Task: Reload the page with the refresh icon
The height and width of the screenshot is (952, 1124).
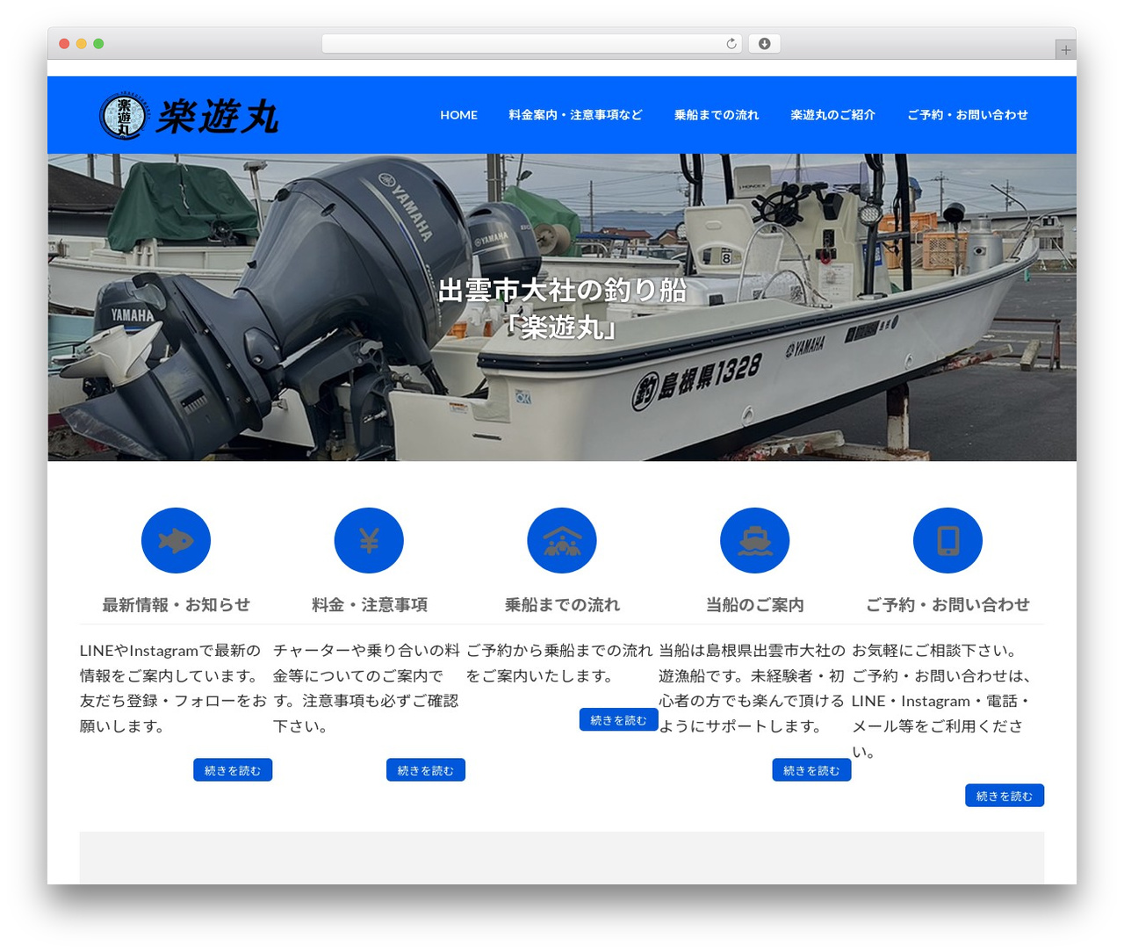Action: [731, 44]
